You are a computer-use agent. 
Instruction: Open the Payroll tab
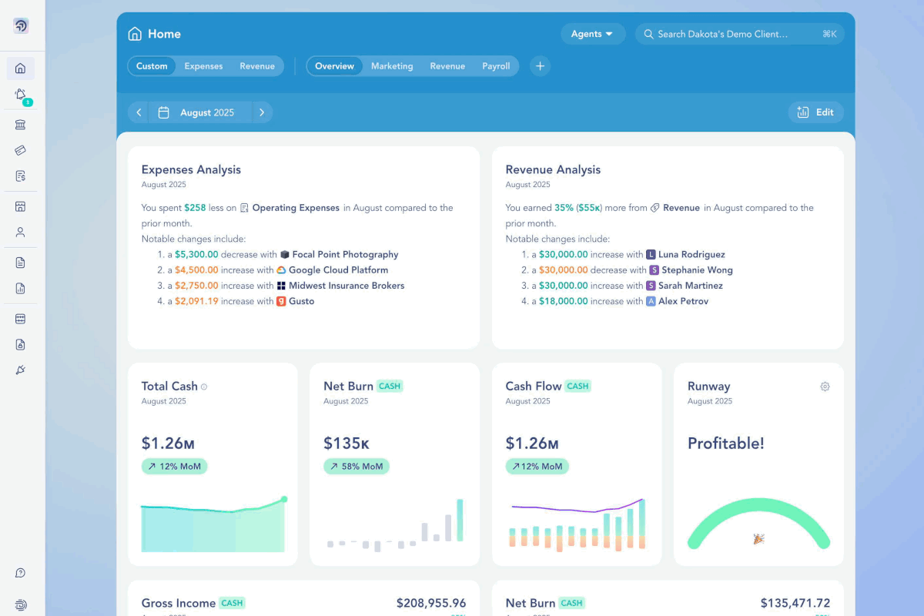496,66
